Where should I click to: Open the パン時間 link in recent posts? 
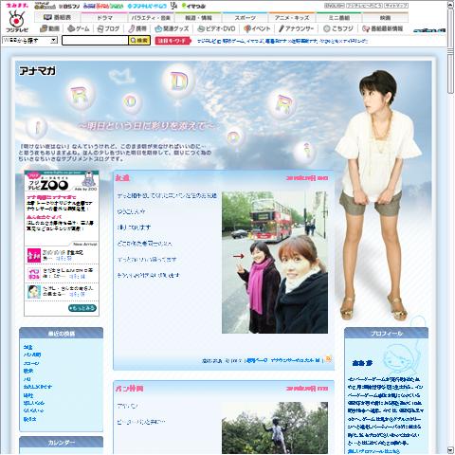(32, 355)
